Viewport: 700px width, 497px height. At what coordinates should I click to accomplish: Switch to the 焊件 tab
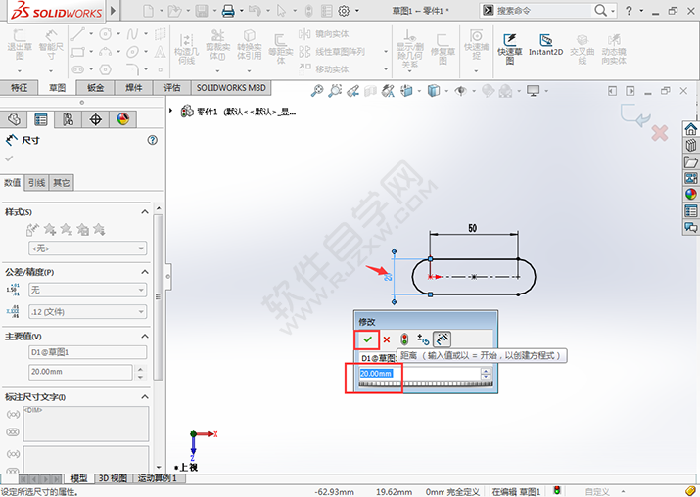pyautogui.click(x=133, y=87)
